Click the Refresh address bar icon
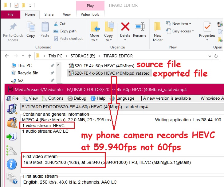 click(x=216, y=56)
